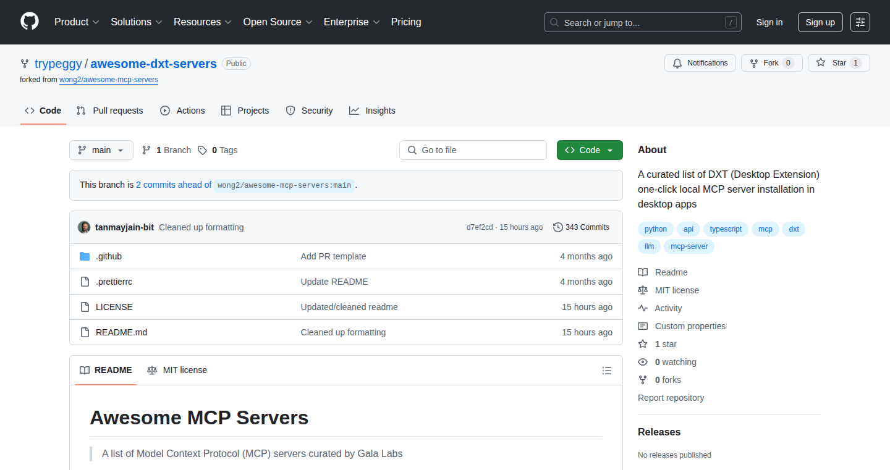View the 0 Tags list
Screen dimensions: 890x470
pos(218,150)
